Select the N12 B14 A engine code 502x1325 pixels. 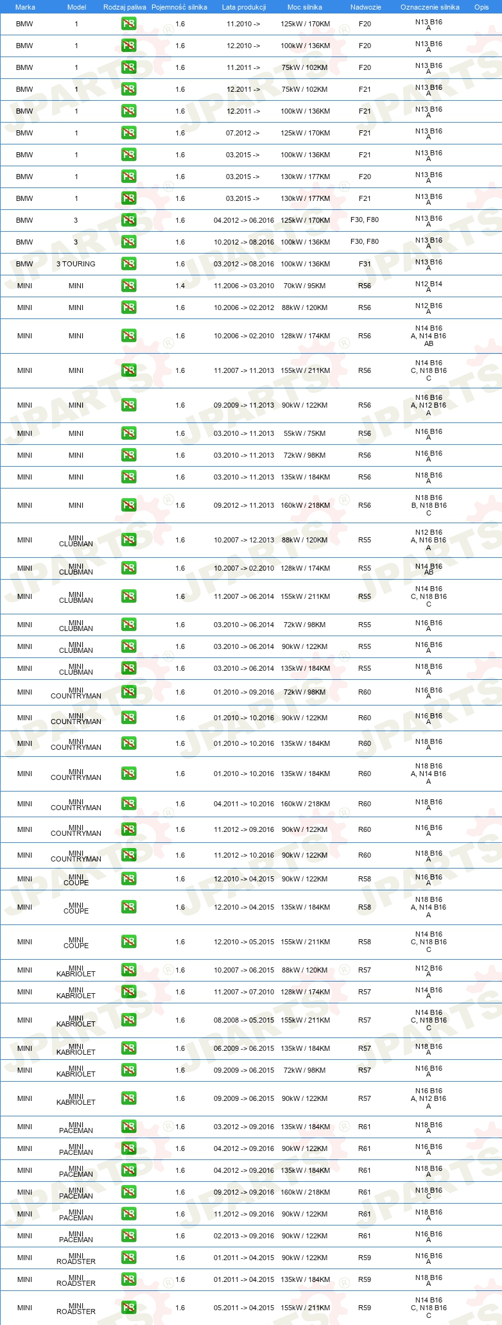coord(429,287)
